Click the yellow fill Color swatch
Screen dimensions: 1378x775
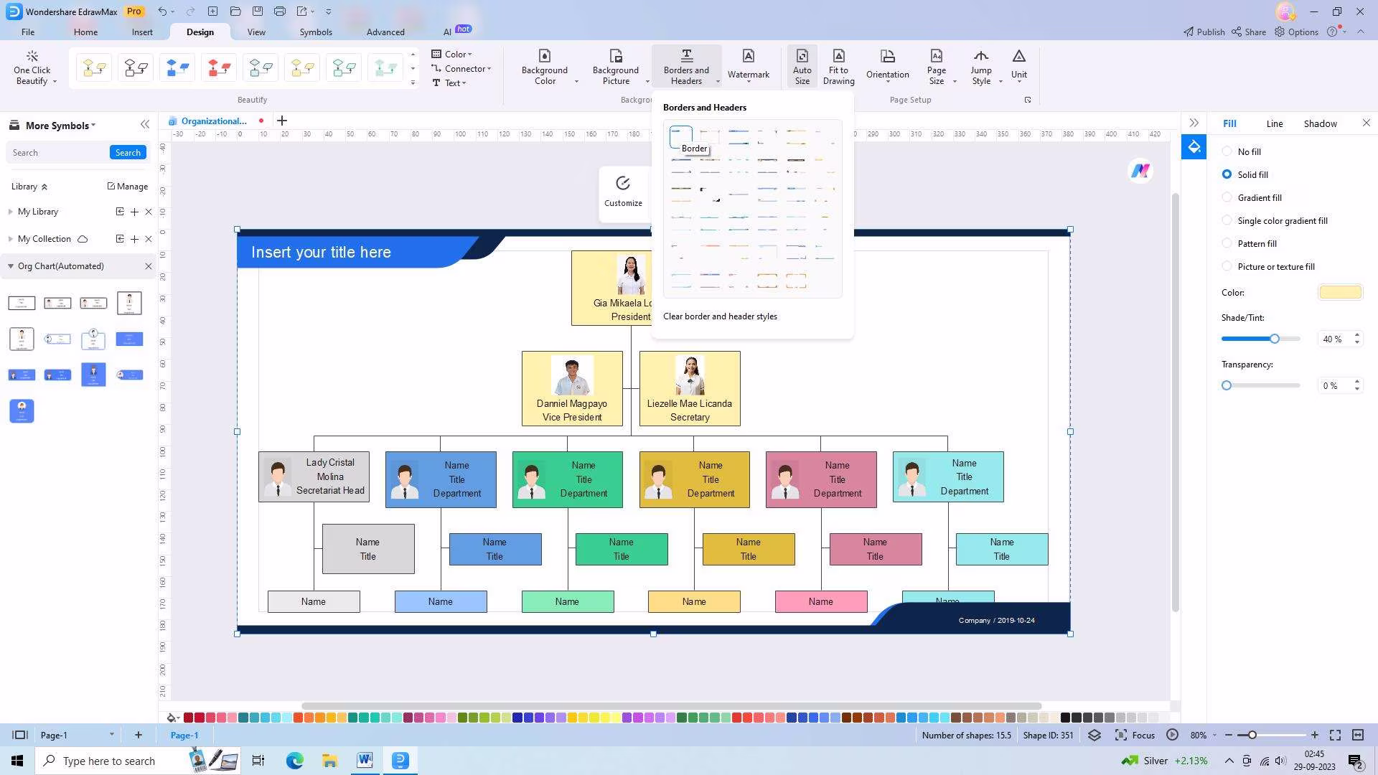coord(1339,292)
